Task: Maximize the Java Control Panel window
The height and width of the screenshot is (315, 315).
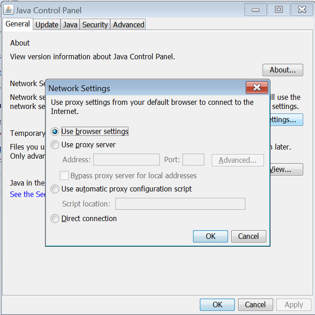Action: pyautogui.click(x=279, y=10)
